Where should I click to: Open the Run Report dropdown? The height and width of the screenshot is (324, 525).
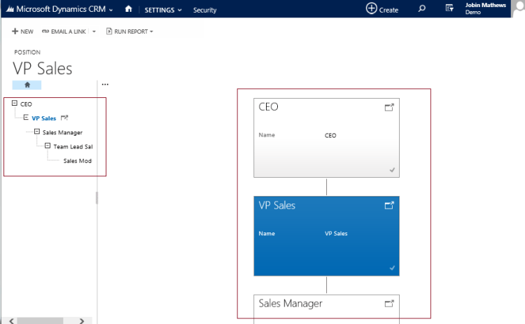coord(129,31)
